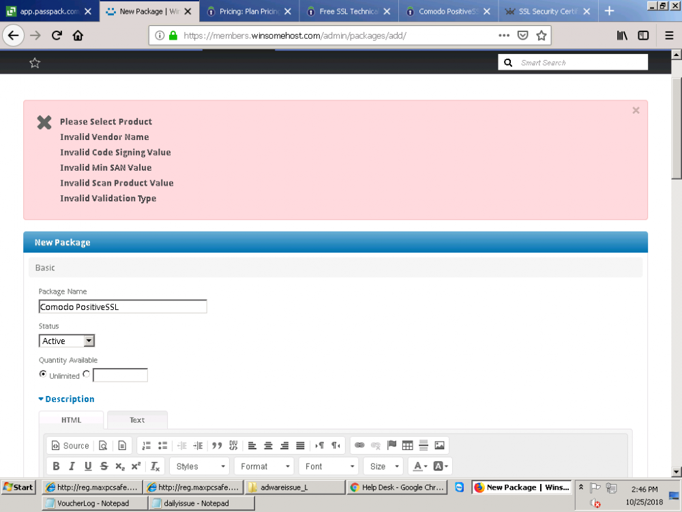Image resolution: width=682 pixels, height=512 pixels.
Task: Insert an anchor flag
Action: [391, 445]
